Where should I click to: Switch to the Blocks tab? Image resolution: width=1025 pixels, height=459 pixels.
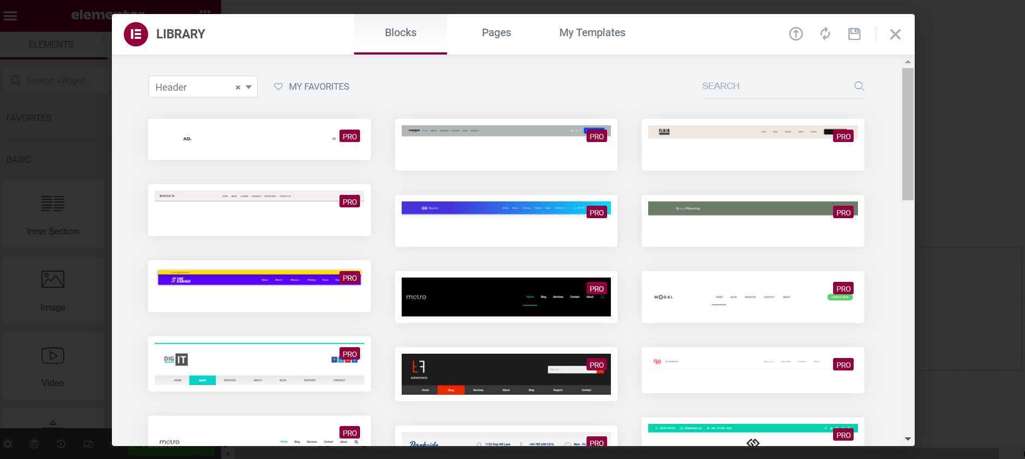click(x=401, y=33)
